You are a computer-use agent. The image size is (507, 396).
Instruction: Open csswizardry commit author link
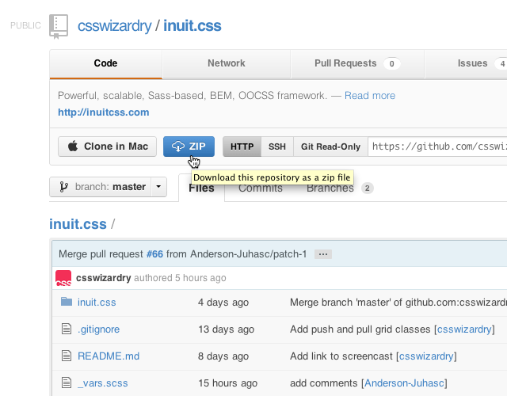(x=104, y=278)
